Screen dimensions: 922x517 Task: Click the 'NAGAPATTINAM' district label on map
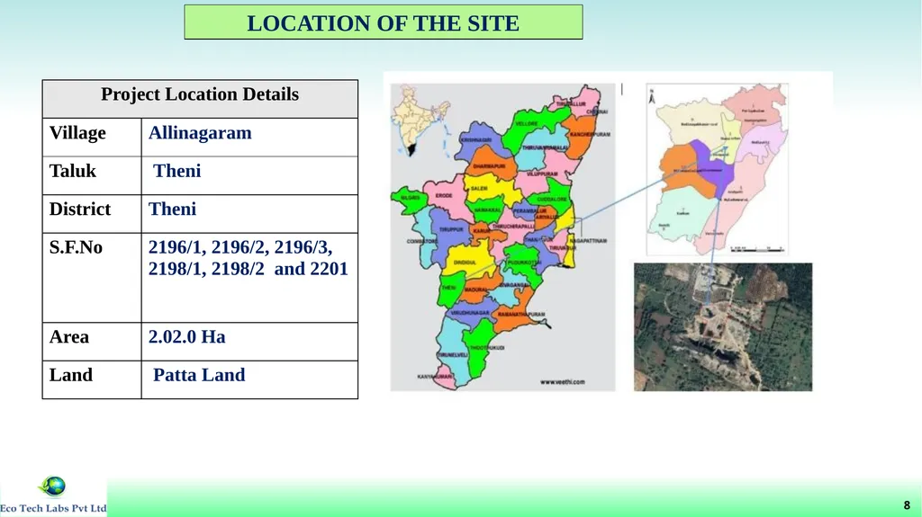tap(589, 241)
